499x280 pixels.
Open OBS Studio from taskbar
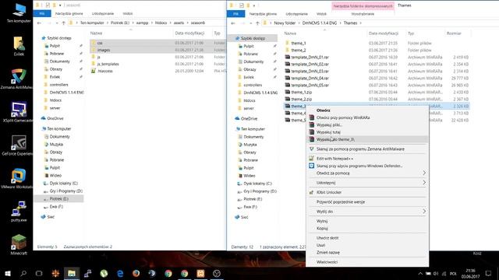coord(217,273)
